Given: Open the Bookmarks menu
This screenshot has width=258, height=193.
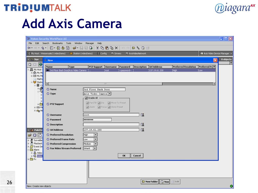Looking at the screenshot, I should tap(57, 43).
